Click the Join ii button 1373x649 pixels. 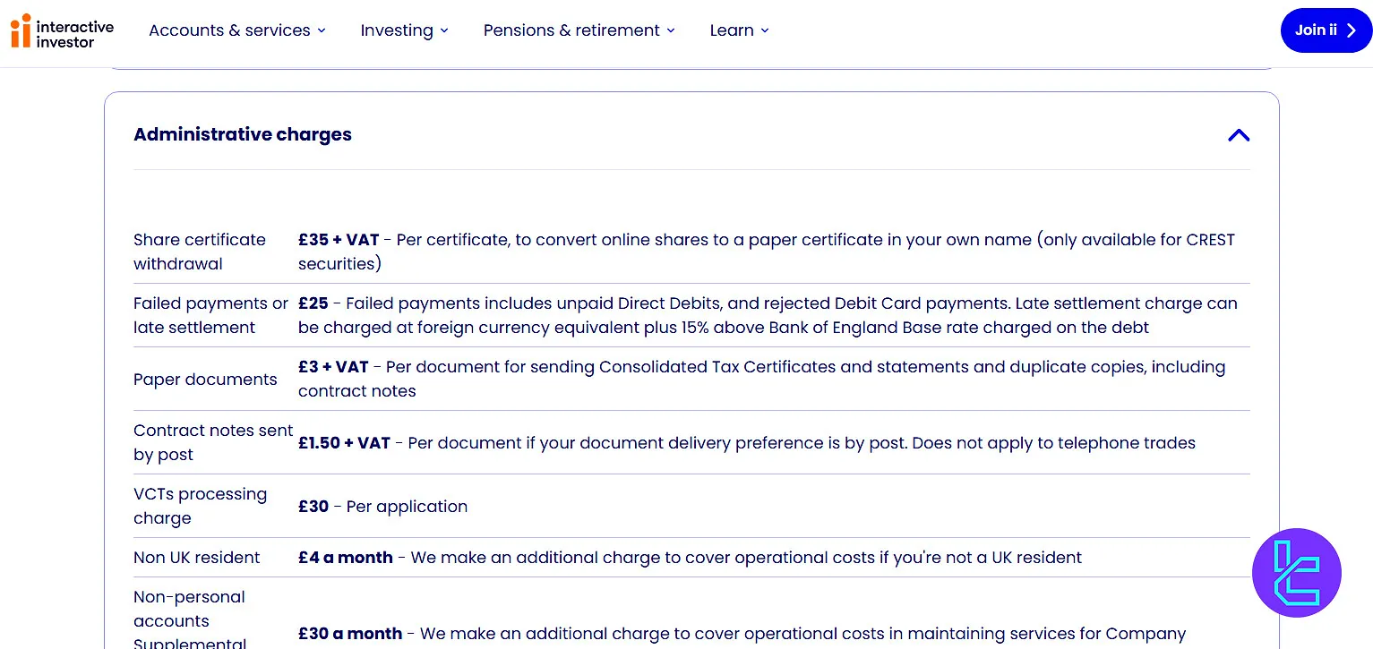click(1326, 30)
